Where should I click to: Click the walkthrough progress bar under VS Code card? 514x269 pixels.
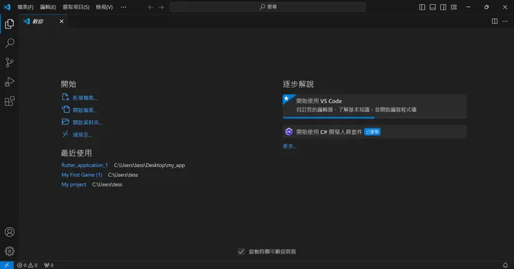click(374, 117)
